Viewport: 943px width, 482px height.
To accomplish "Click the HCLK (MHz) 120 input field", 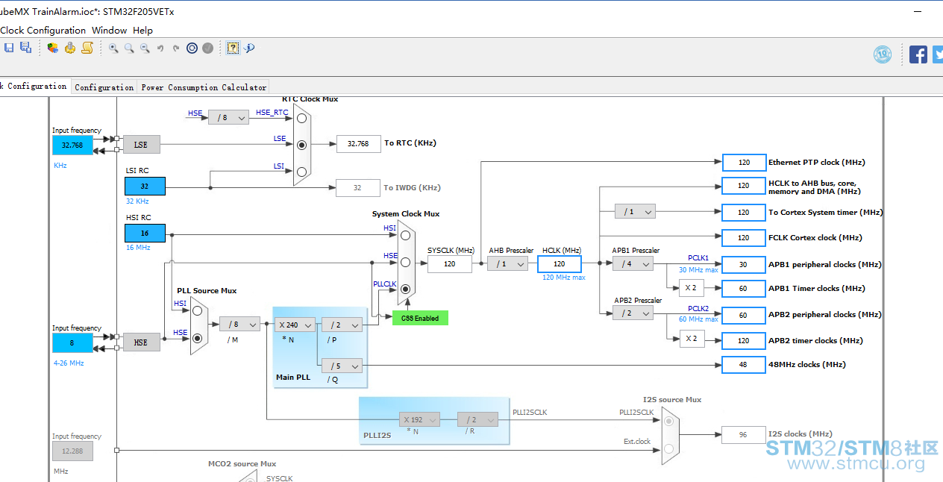I will 559,263.
